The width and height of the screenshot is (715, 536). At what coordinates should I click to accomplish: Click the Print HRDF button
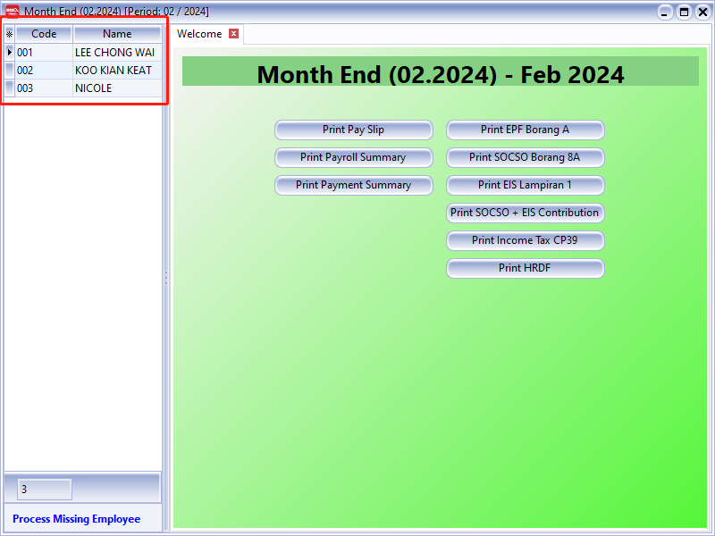[525, 268]
